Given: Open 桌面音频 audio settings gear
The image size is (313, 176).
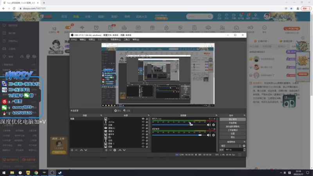Looking at the screenshot, I should click(x=214, y=135).
